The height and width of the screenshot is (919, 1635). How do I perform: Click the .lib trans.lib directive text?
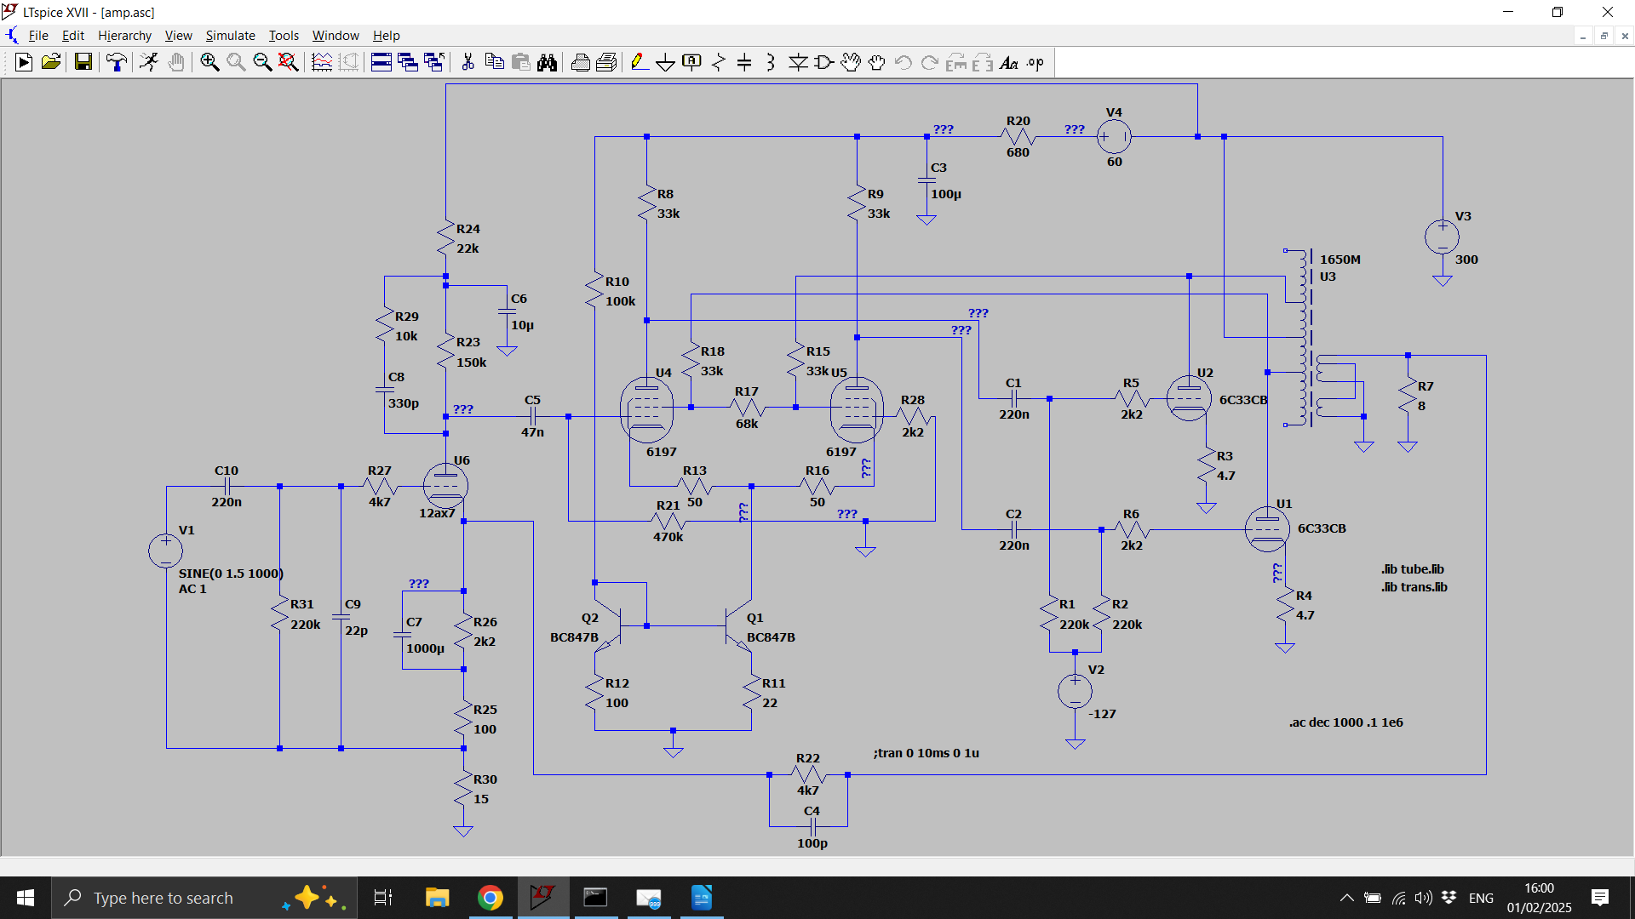tap(1414, 586)
